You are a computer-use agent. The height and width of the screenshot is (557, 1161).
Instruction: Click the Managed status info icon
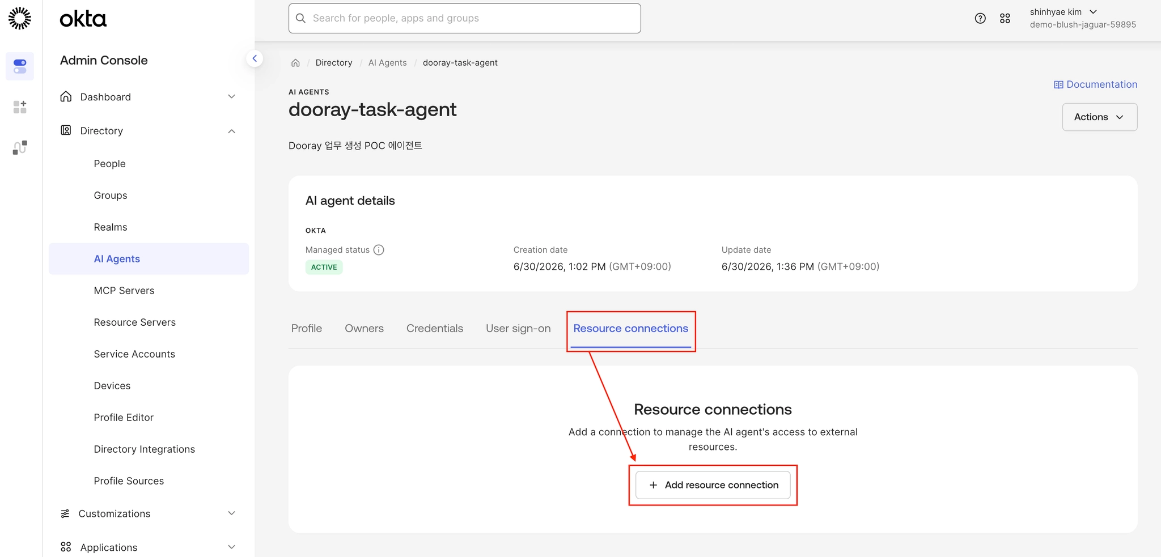tap(379, 250)
